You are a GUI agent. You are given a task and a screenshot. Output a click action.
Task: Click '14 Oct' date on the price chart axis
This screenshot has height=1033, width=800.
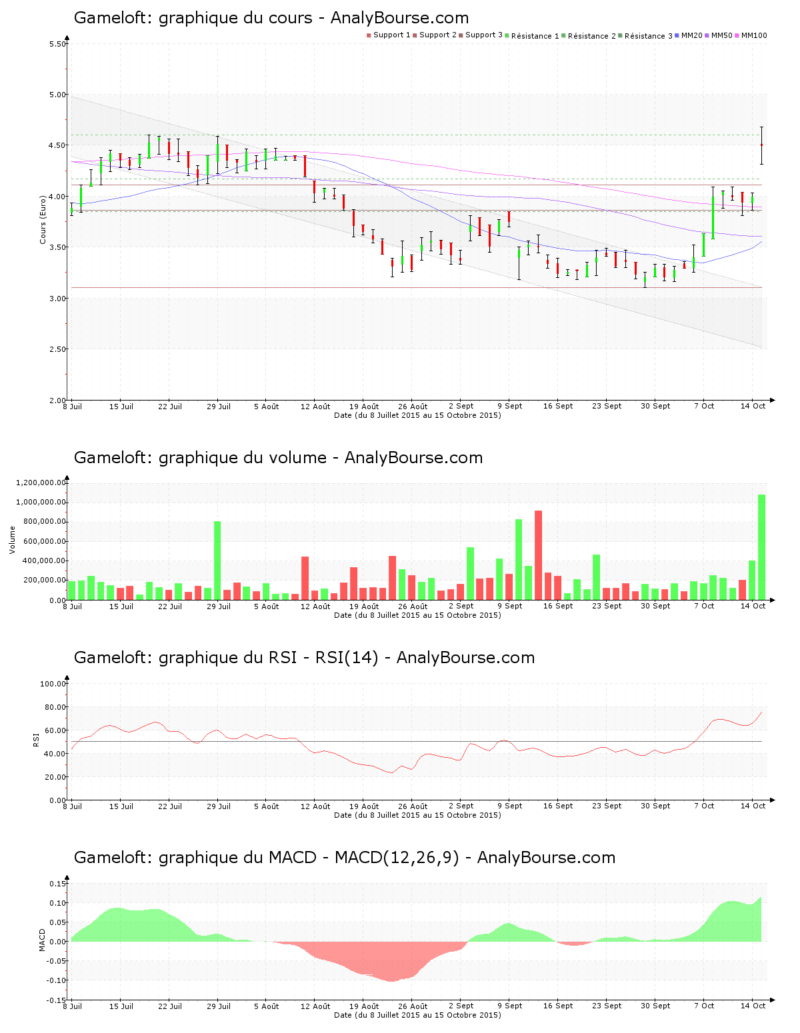pyautogui.click(x=753, y=406)
